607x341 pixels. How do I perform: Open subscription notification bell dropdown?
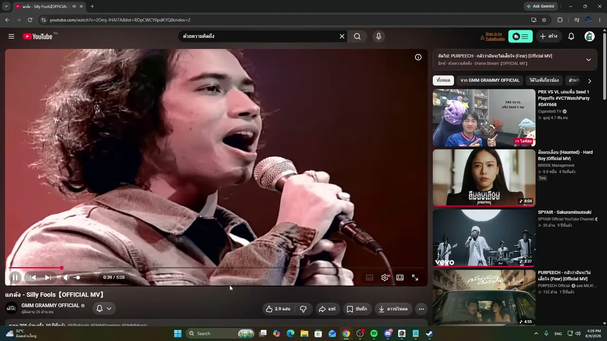(x=104, y=309)
